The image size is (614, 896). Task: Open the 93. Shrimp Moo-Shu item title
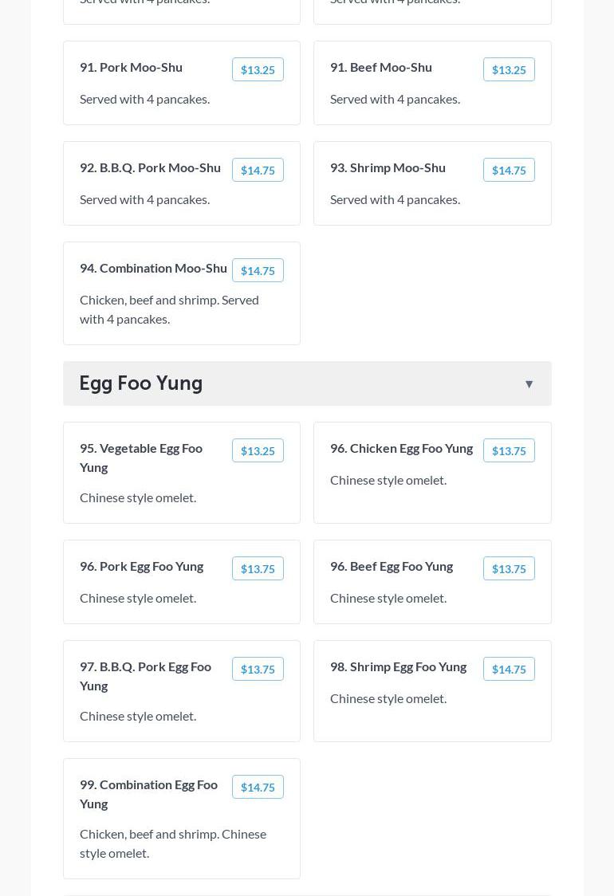click(388, 167)
